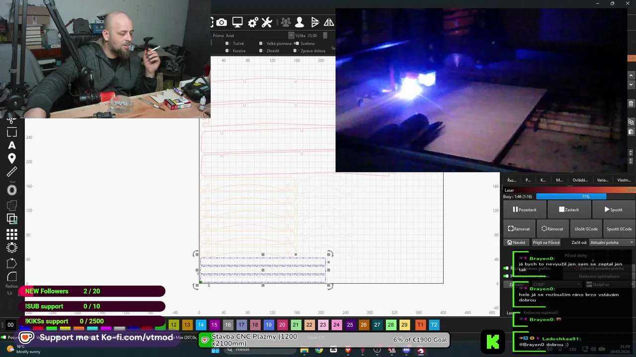
Task: Click the Přejít na Původ button
Action: tap(546, 242)
